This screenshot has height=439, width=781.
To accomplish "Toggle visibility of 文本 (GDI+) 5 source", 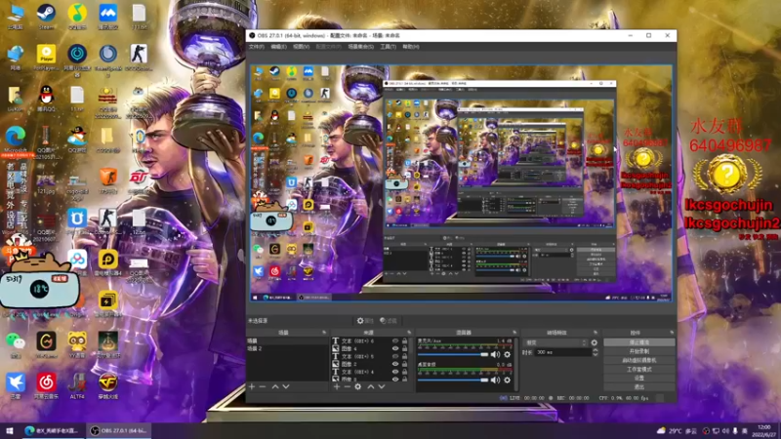I will coord(395,356).
